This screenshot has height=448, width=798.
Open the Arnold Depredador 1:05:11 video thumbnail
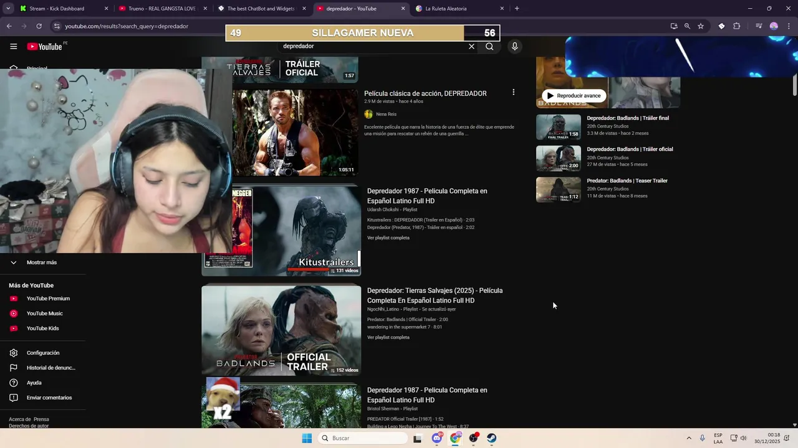tap(296, 133)
